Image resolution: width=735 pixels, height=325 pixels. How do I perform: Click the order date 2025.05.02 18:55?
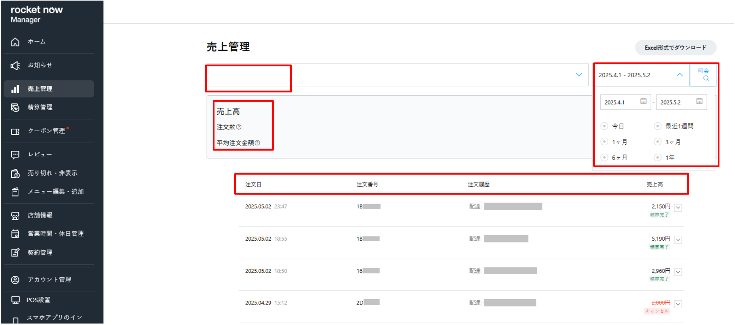266,239
